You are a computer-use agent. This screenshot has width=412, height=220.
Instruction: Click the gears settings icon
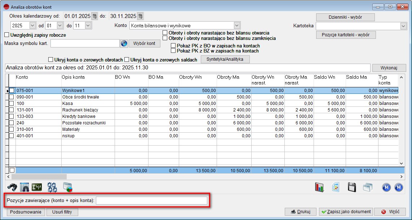coord(52,187)
